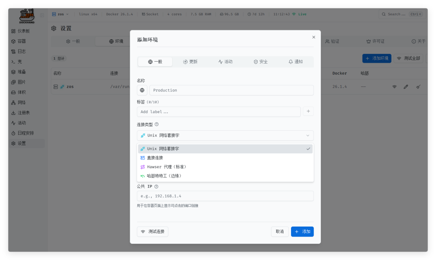
Task: Select the 活动 tab in the dialog
Action: coord(225,62)
